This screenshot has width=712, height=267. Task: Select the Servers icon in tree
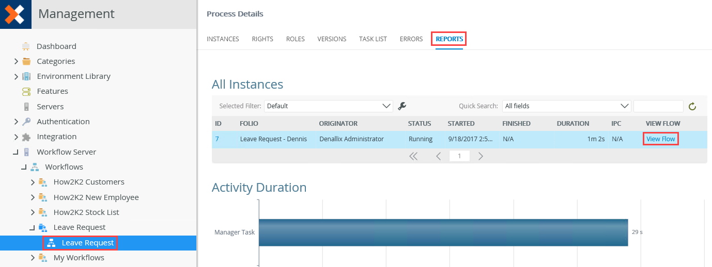[x=26, y=107]
